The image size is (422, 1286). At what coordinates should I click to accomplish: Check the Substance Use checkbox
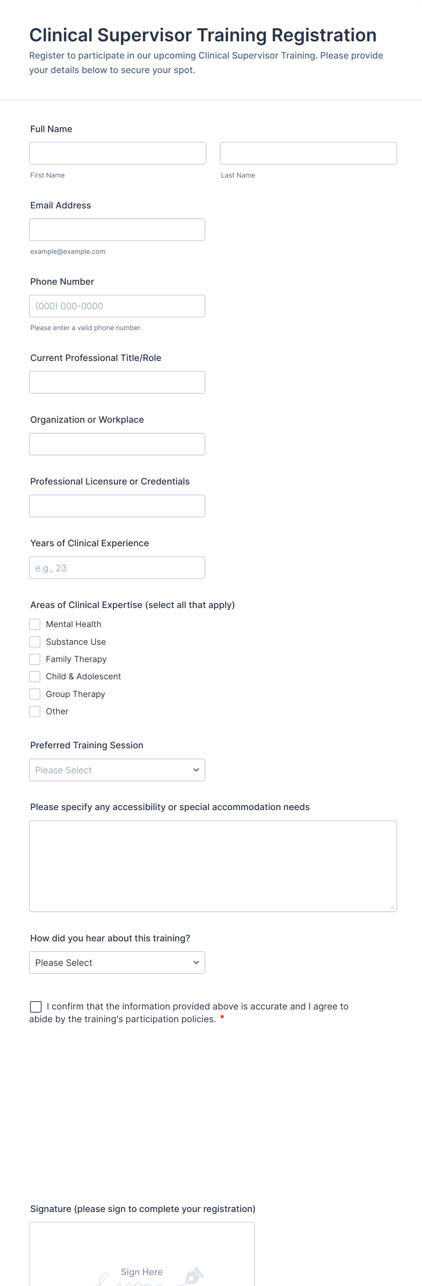coord(34,642)
